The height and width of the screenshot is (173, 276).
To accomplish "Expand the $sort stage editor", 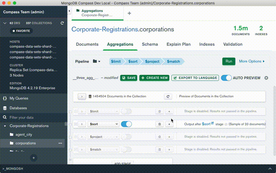I will (x=82, y=124).
